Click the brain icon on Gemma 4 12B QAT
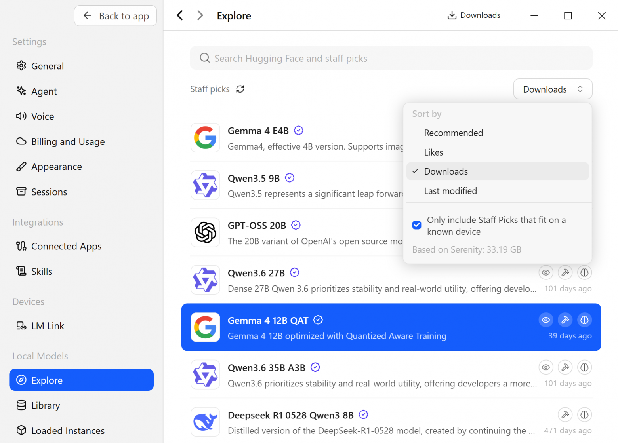618x443 pixels. click(584, 320)
